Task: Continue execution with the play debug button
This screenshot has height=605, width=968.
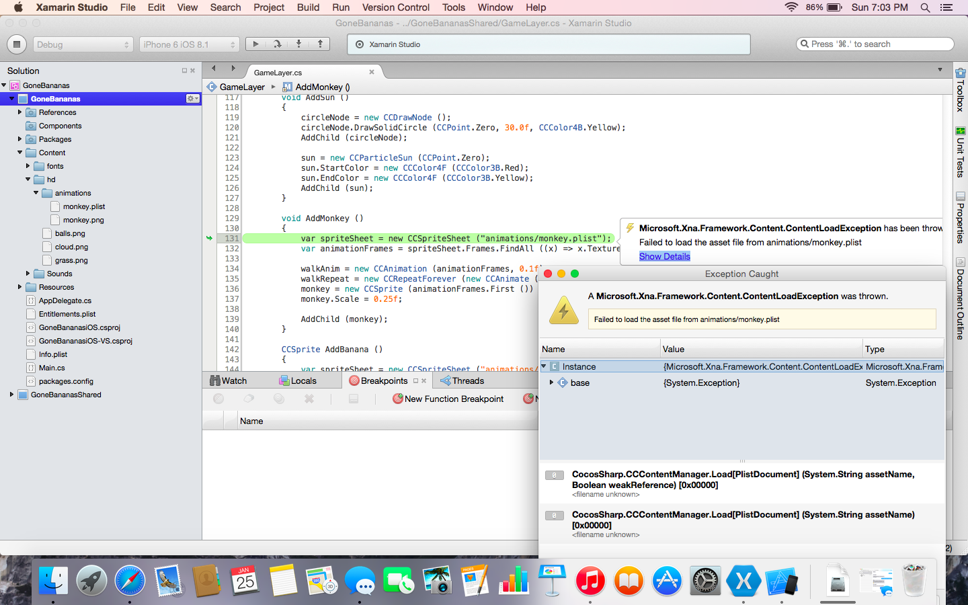Action: click(x=255, y=44)
